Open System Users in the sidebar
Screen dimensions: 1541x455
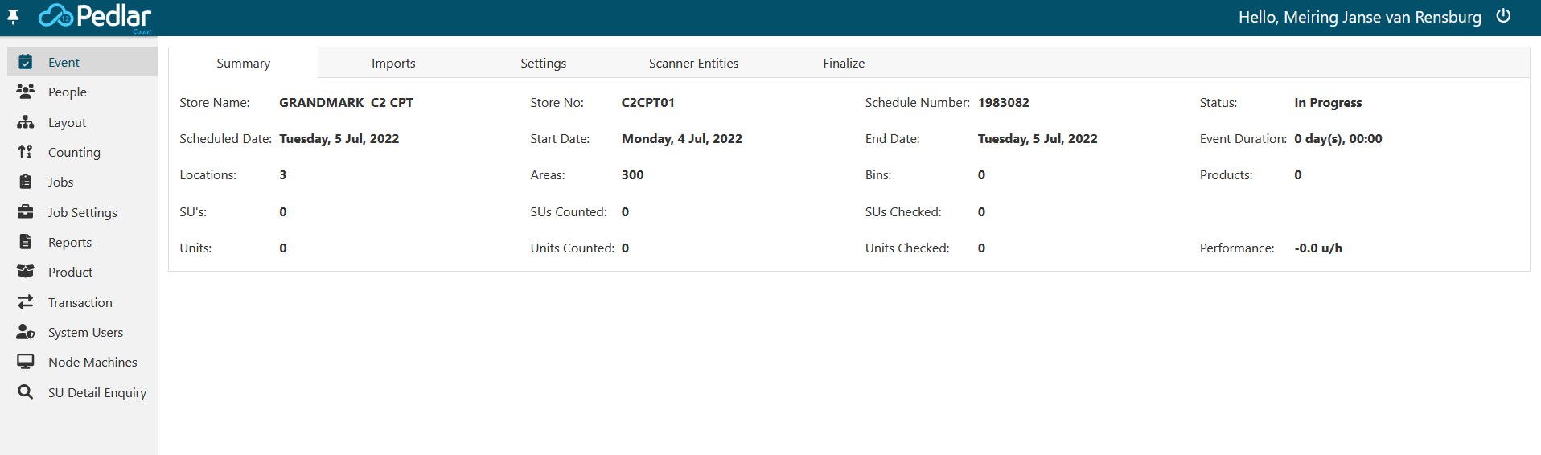click(x=85, y=332)
